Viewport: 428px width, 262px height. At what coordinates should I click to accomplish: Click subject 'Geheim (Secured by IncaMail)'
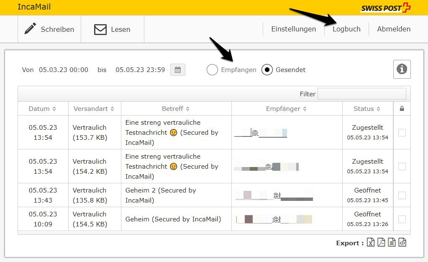[173, 219]
